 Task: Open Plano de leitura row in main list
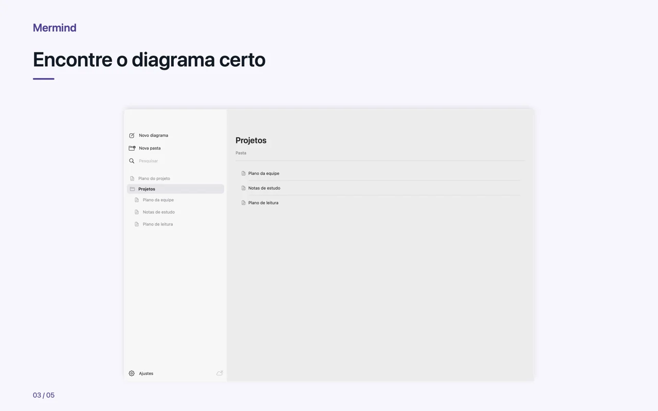point(380,203)
